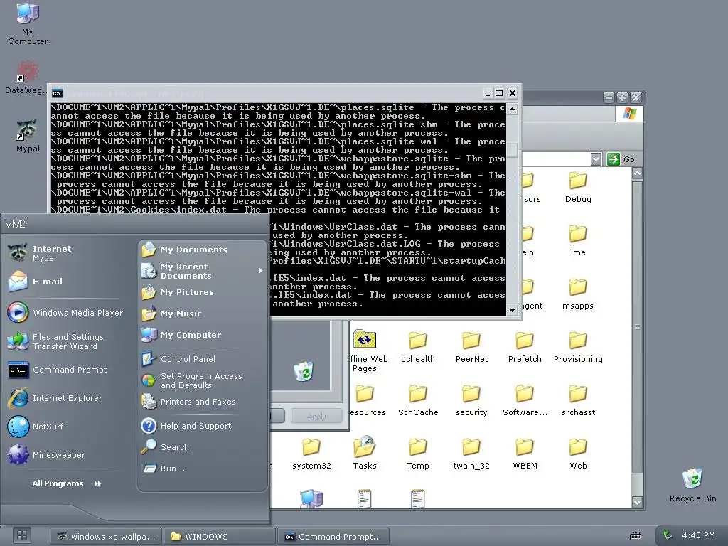Image resolution: width=728 pixels, height=546 pixels.
Task: Open the Tasks folder
Action: point(365,453)
